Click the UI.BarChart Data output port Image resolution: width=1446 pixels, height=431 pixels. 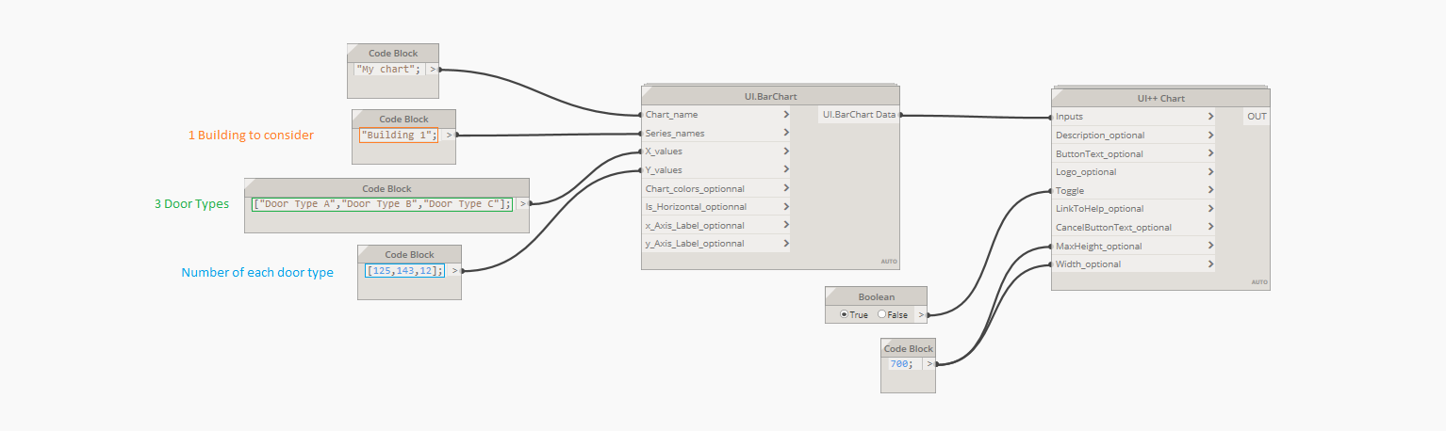coord(858,115)
